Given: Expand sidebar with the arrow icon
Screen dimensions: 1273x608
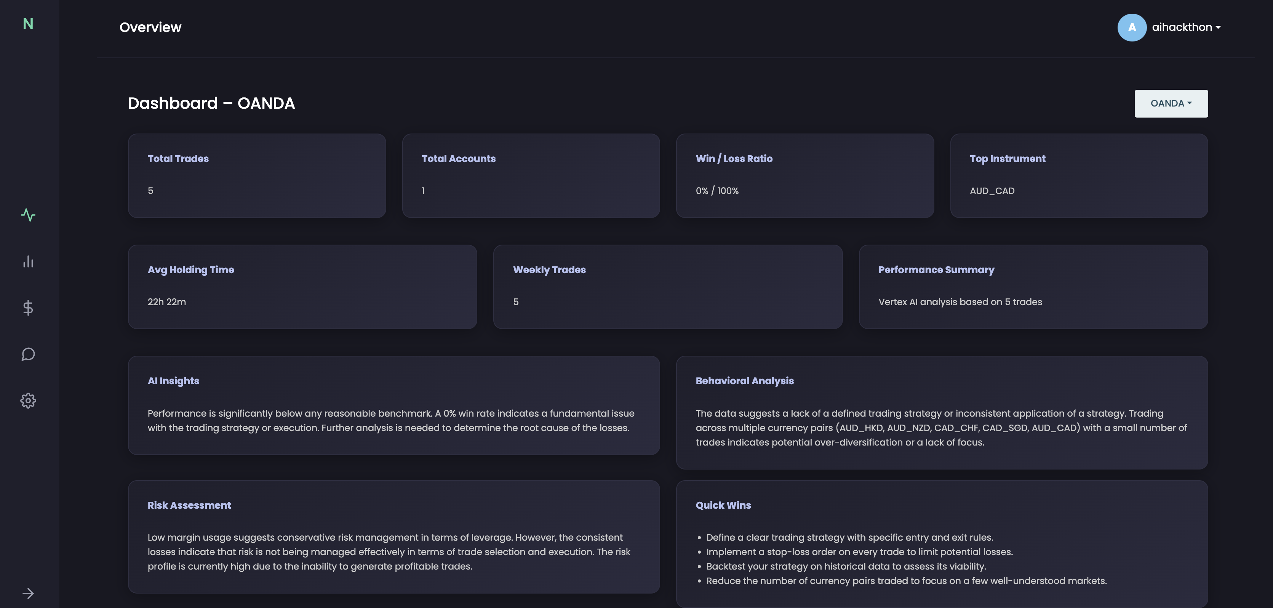Looking at the screenshot, I should pyautogui.click(x=28, y=593).
